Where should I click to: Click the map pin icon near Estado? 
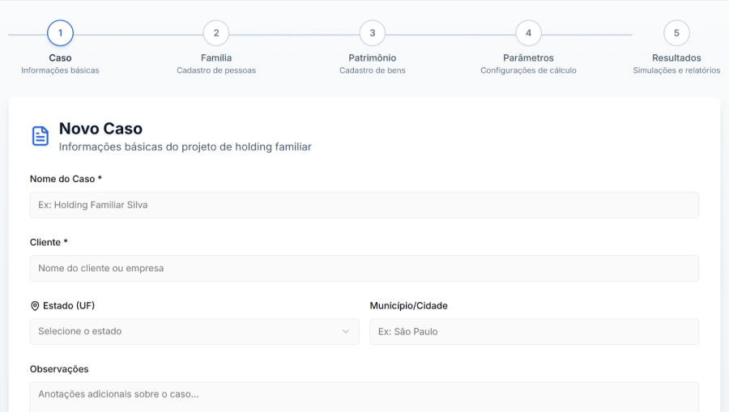[x=35, y=306]
